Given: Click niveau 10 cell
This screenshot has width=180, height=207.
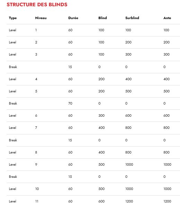Looking at the screenshot, I should (37, 189).
